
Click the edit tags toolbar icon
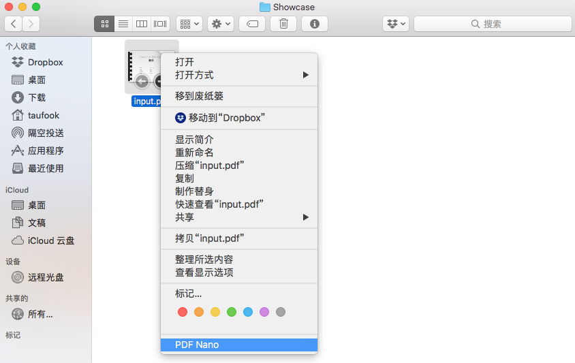252,24
